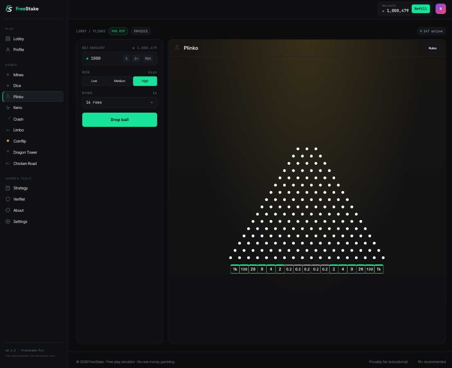Click the center 0.2 multiplier slot
This screenshot has width=452, height=368.
tap(307, 269)
